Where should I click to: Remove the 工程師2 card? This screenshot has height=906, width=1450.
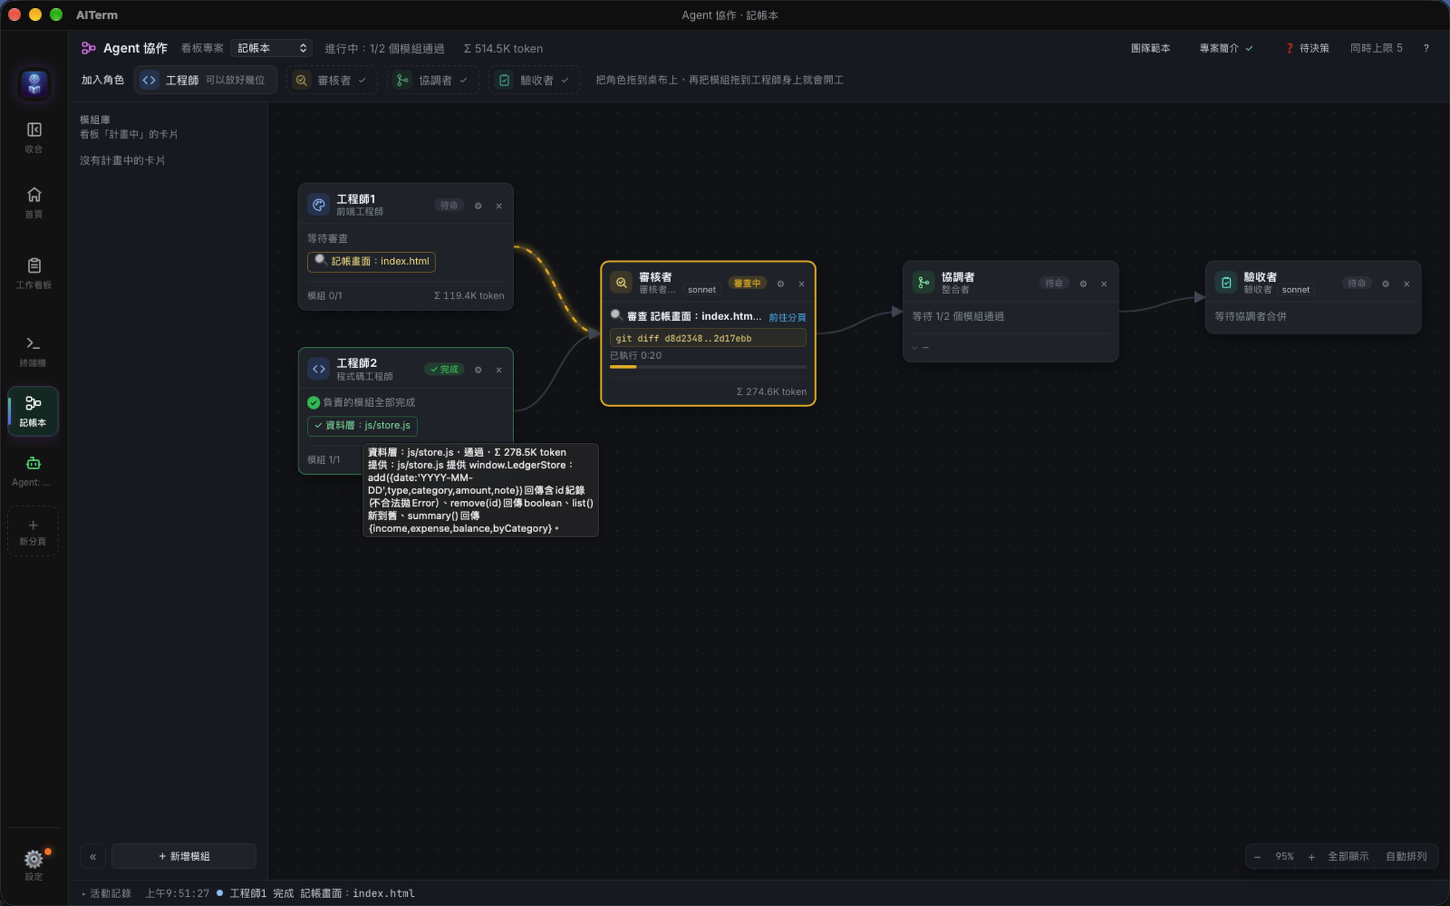pyautogui.click(x=499, y=370)
